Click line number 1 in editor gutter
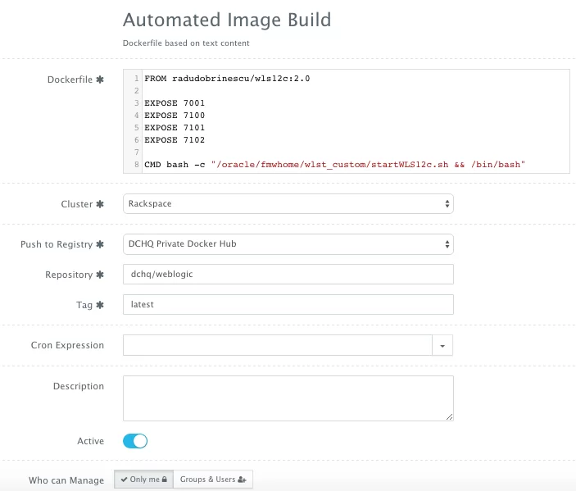The height and width of the screenshot is (491, 576). point(137,79)
